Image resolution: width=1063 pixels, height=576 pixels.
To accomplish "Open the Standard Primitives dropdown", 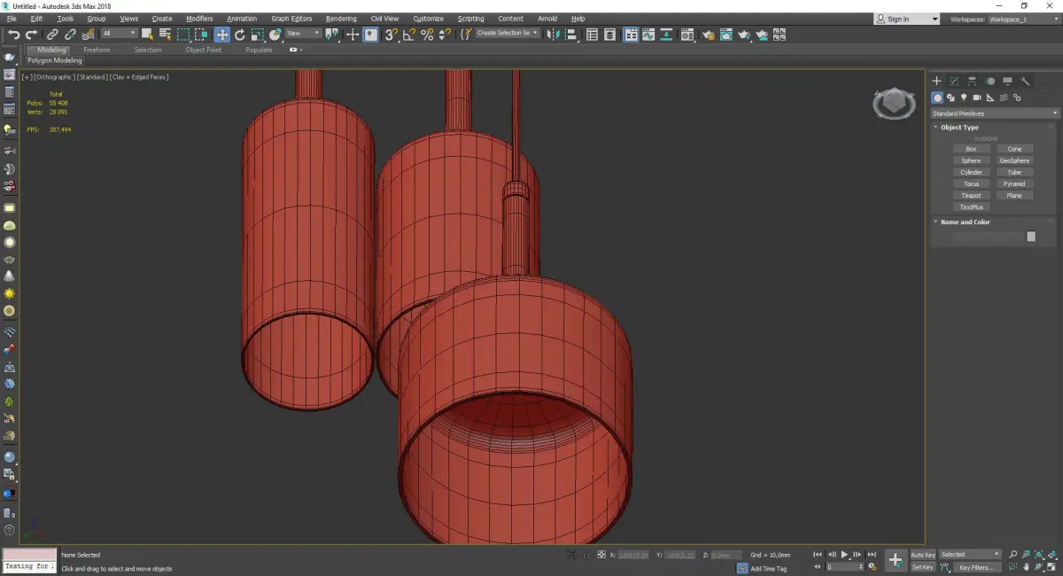I will 994,113.
